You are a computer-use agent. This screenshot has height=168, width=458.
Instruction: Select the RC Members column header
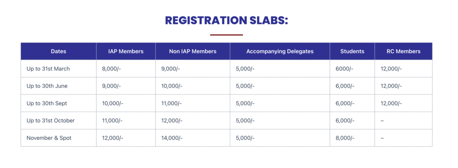coord(403,52)
